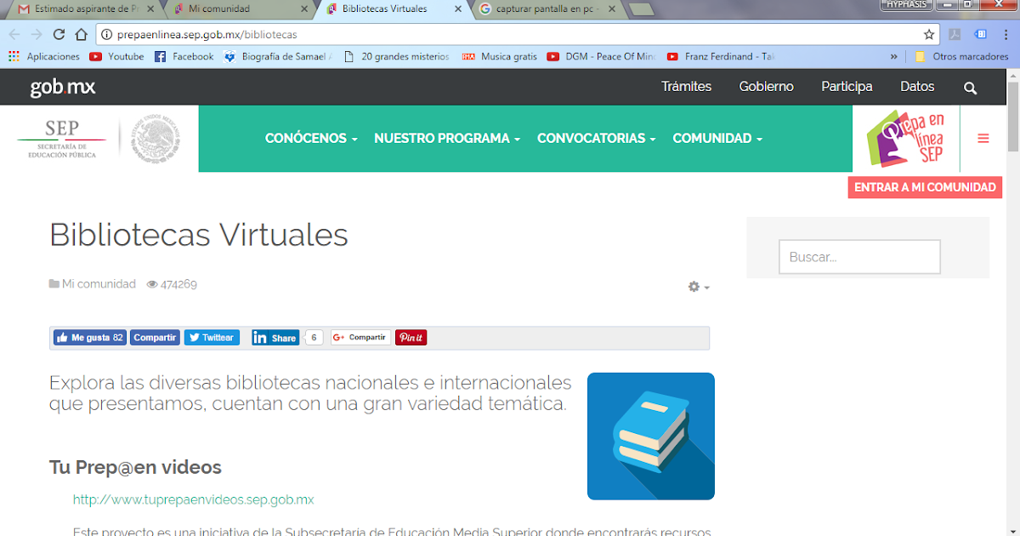The width and height of the screenshot is (1020, 536).
Task: Switch to the Mi comunidad browser tab
Action: pyautogui.click(x=229, y=11)
